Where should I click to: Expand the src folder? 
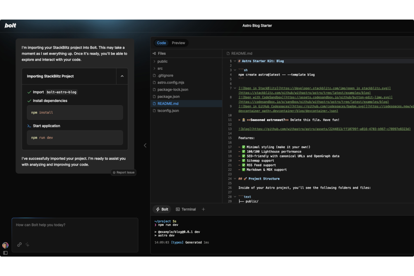[154, 69]
